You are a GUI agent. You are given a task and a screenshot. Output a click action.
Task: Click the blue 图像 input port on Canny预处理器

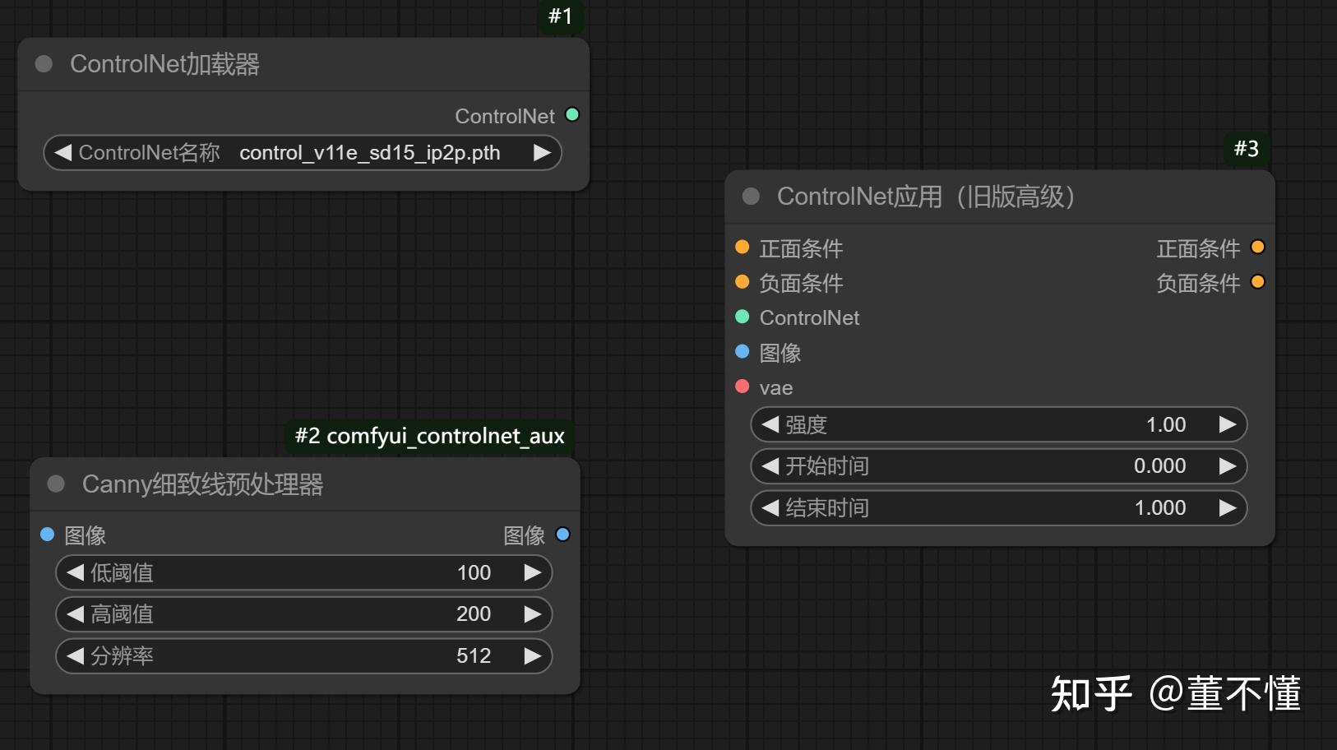pos(47,535)
